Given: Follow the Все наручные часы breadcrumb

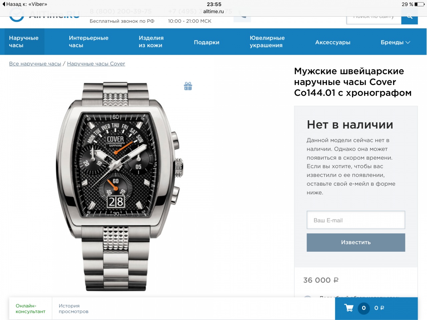Looking at the screenshot, I should [x=35, y=64].
